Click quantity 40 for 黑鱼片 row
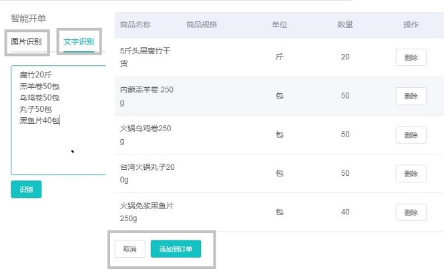This screenshot has width=444, height=275. point(345,212)
